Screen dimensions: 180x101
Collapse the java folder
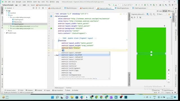click(7, 15)
